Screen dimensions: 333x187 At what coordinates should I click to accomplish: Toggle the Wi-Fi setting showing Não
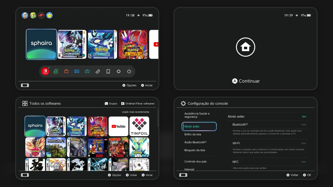pyautogui.click(x=269, y=143)
